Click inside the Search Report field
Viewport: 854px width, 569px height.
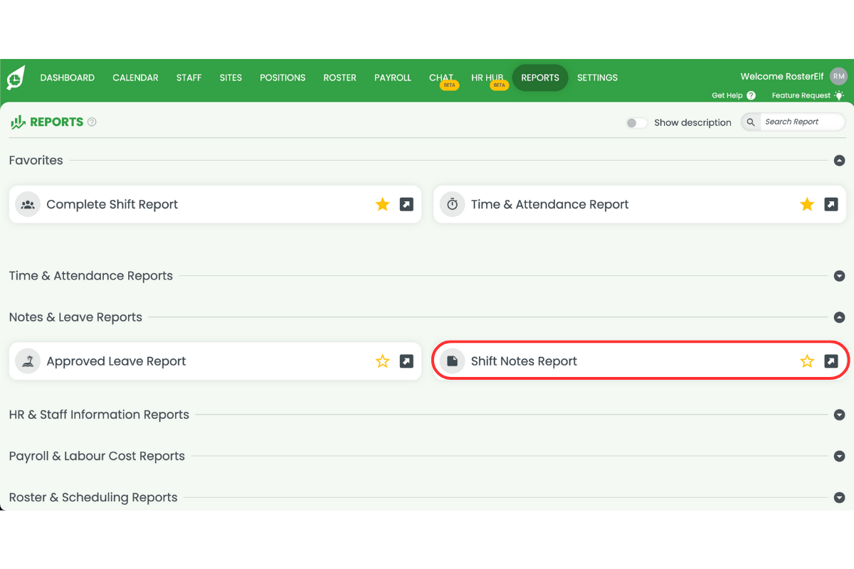797,122
